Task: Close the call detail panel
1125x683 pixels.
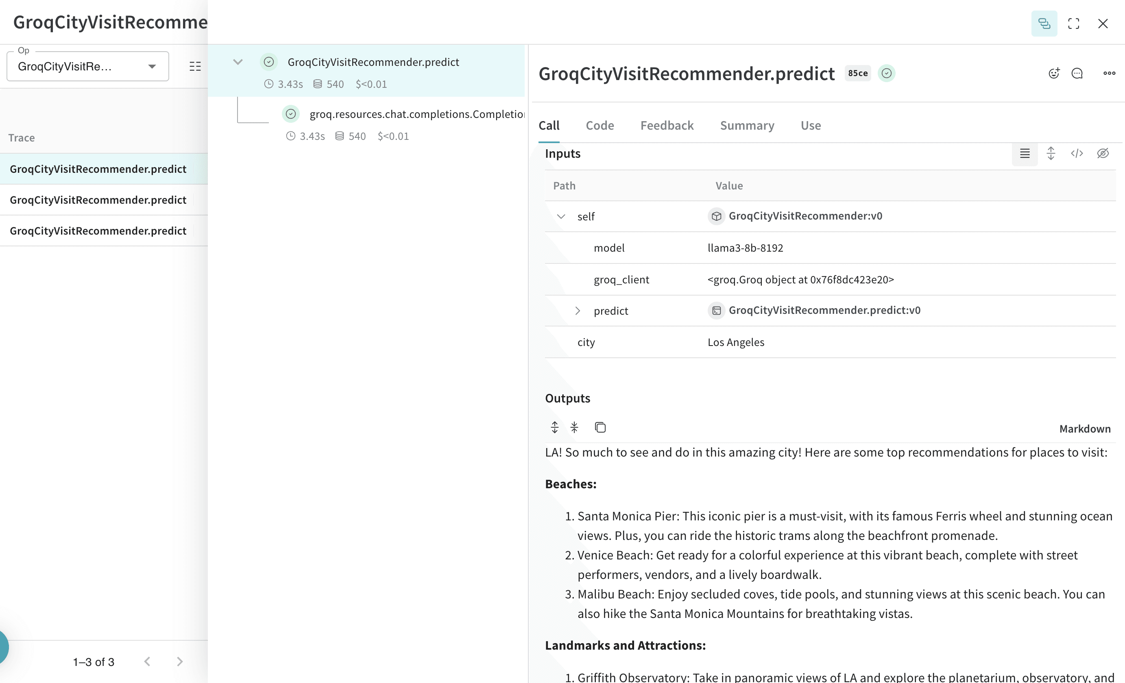Action: click(x=1103, y=23)
